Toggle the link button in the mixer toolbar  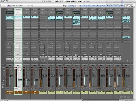click(8, 6)
